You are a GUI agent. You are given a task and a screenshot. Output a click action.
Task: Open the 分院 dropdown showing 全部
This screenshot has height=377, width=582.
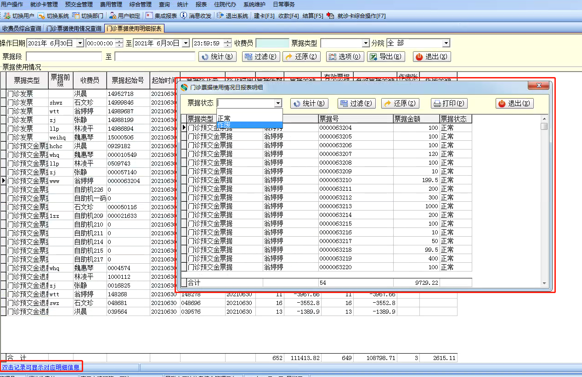coord(446,43)
